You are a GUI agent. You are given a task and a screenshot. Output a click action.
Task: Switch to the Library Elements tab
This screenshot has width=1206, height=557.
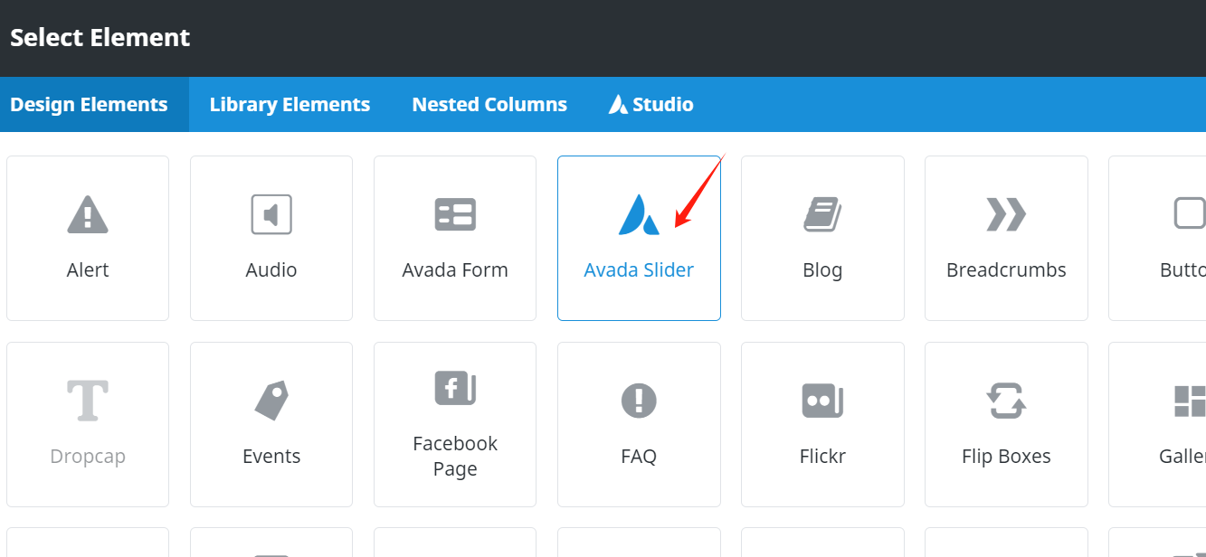(290, 104)
